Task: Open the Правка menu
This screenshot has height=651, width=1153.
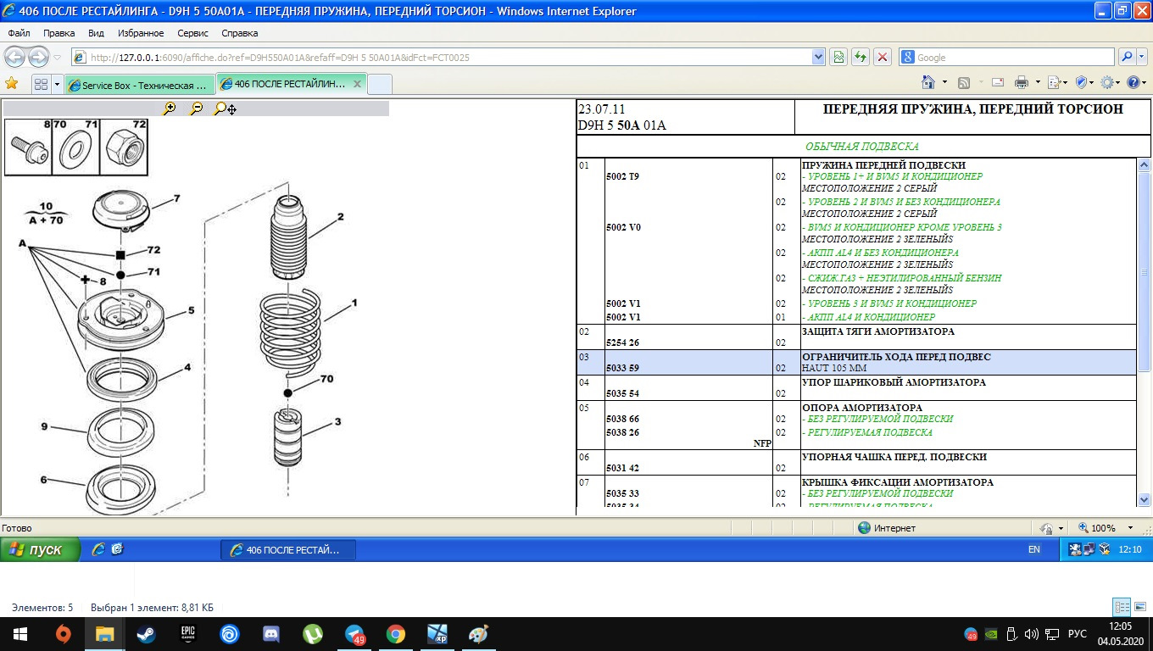Action: (x=59, y=33)
